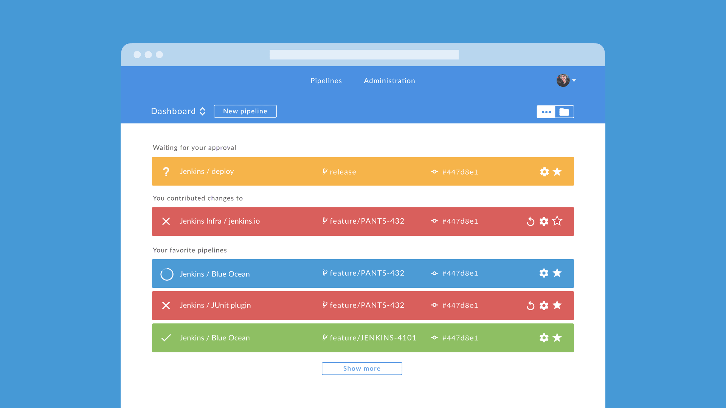The height and width of the screenshot is (408, 726).
Task: Click the New pipeline button
Action: [245, 111]
